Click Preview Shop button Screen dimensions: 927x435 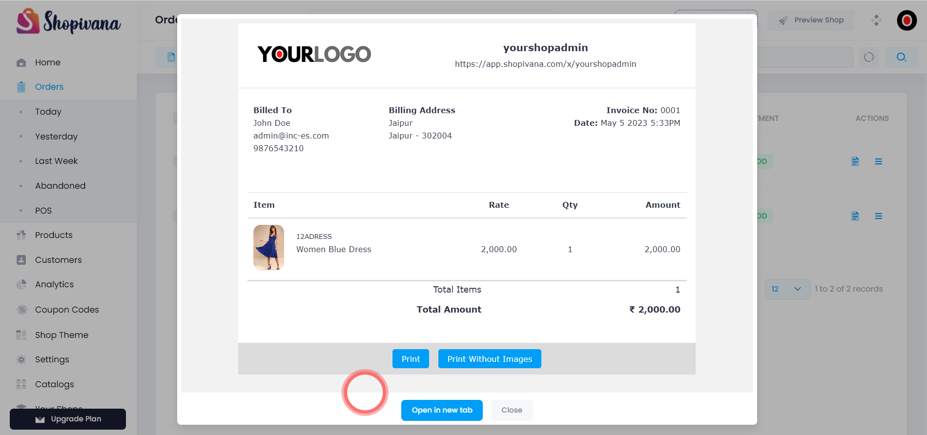pos(811,20)
